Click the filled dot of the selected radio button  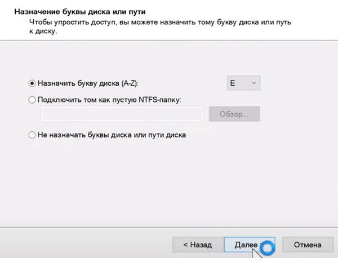point(32,83)
